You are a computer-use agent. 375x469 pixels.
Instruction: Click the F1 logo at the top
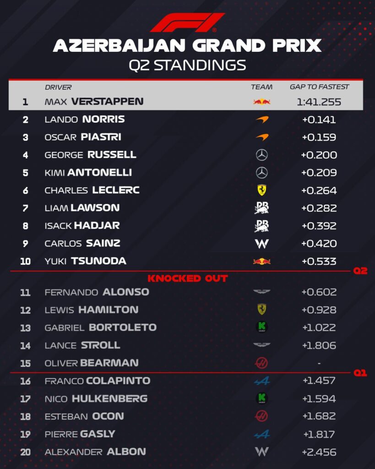point(187,22)
